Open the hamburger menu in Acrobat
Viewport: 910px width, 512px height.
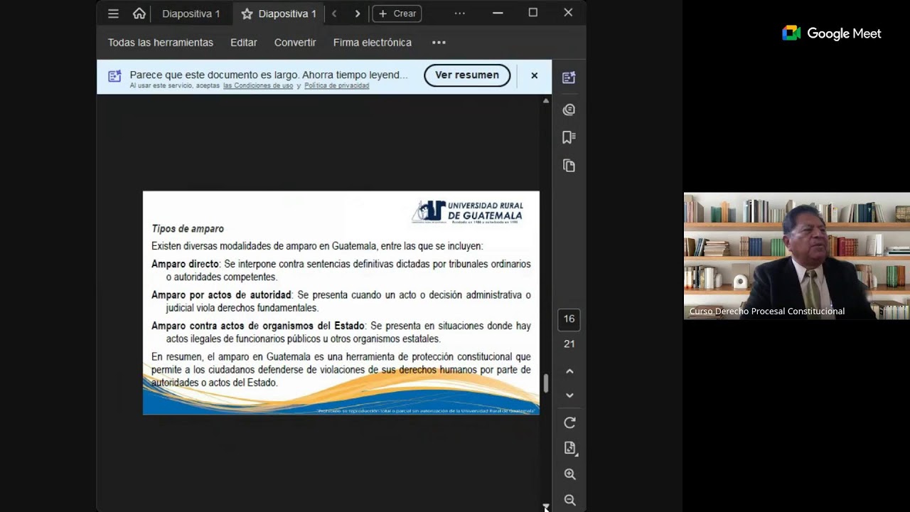[113, 14]
